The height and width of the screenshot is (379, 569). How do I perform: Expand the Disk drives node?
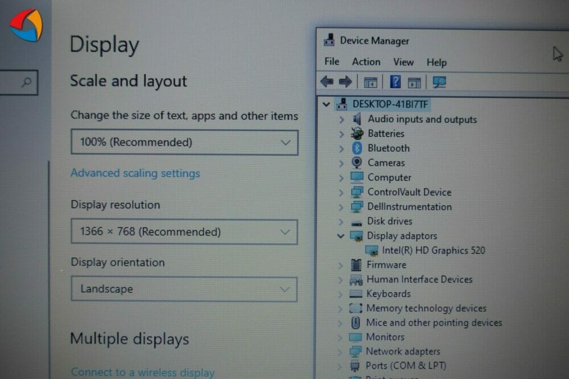point(341,222)
